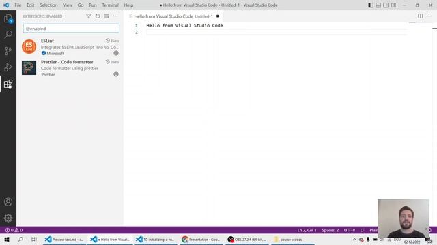The image size is (437, 245).
Task: Open Windows Task View
Action: click(34, 240)
